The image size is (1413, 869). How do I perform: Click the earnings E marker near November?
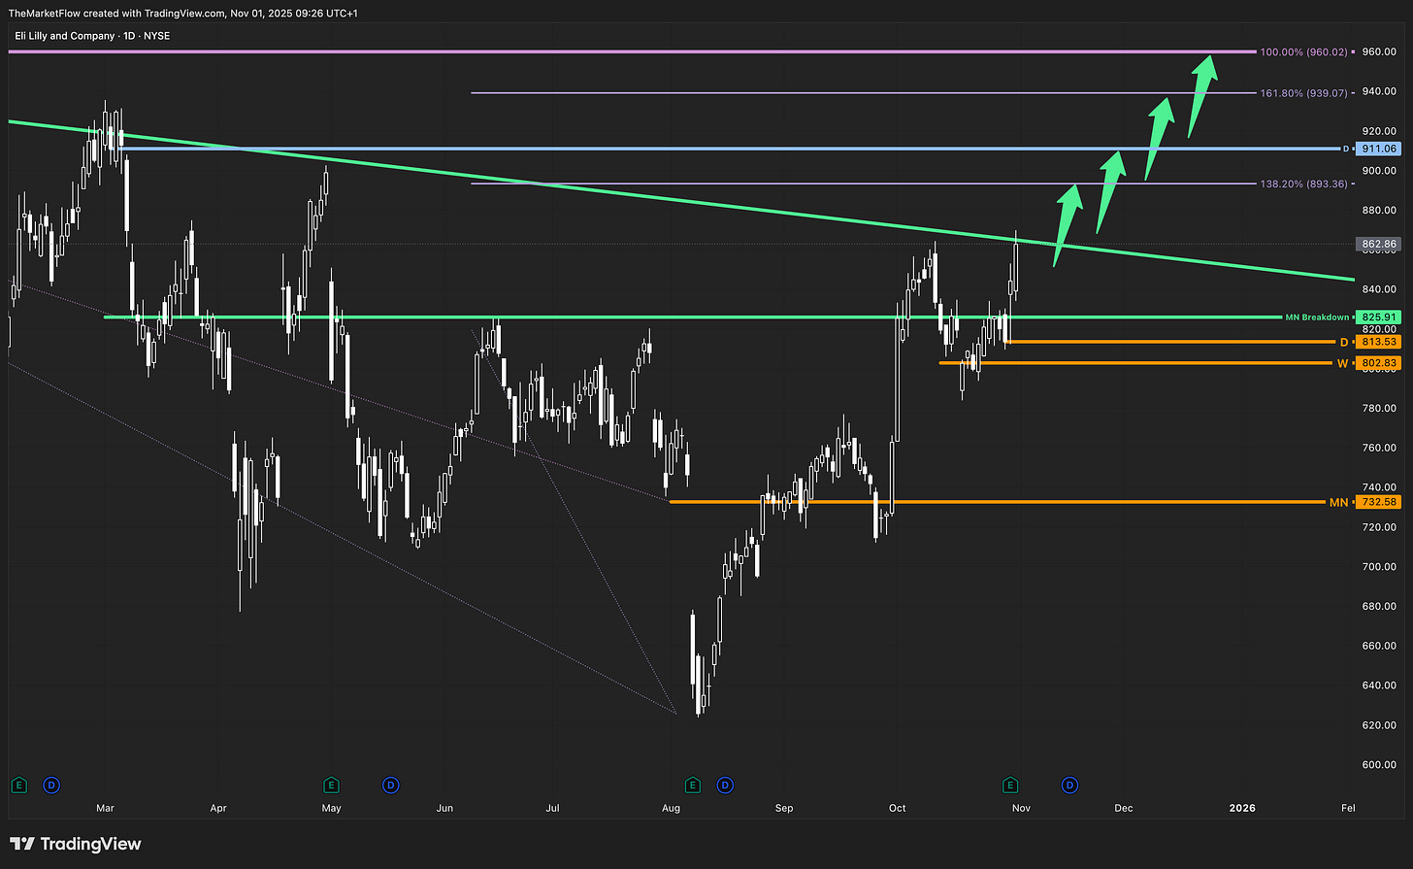point(1010,785)
